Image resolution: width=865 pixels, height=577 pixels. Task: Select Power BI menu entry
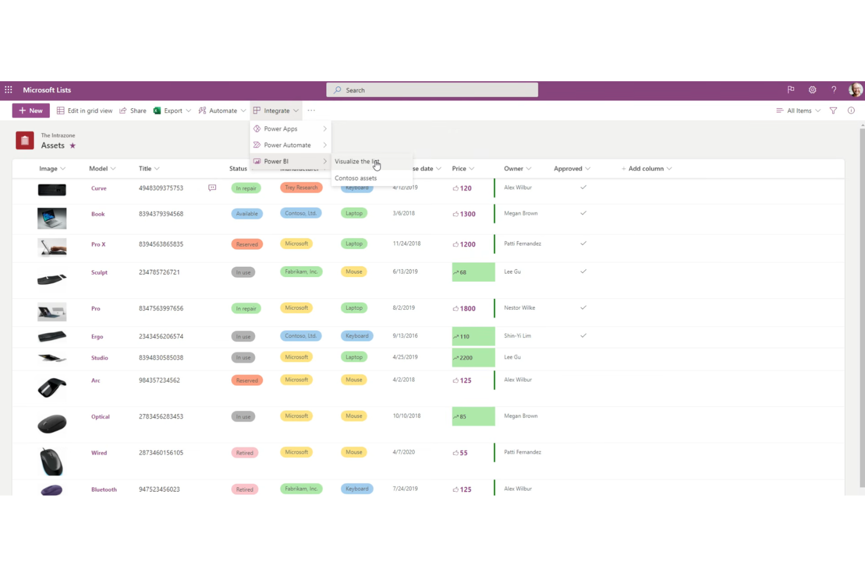coord(290,161)
